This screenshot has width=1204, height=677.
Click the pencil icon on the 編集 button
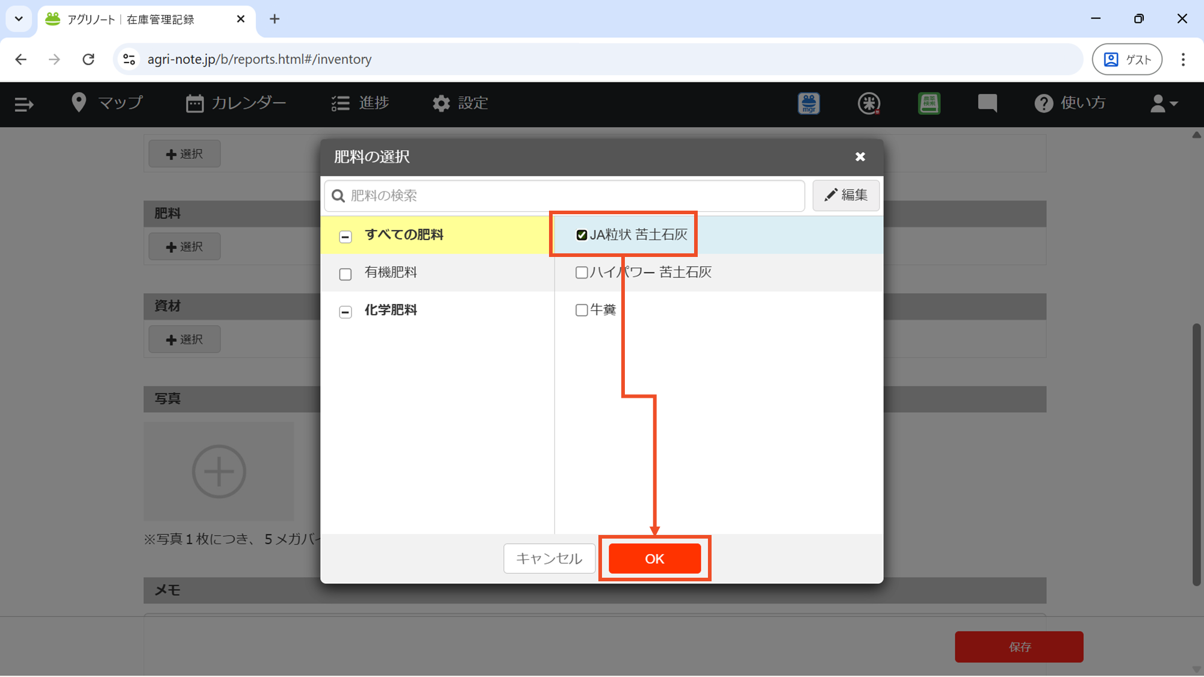pos(831,195)
